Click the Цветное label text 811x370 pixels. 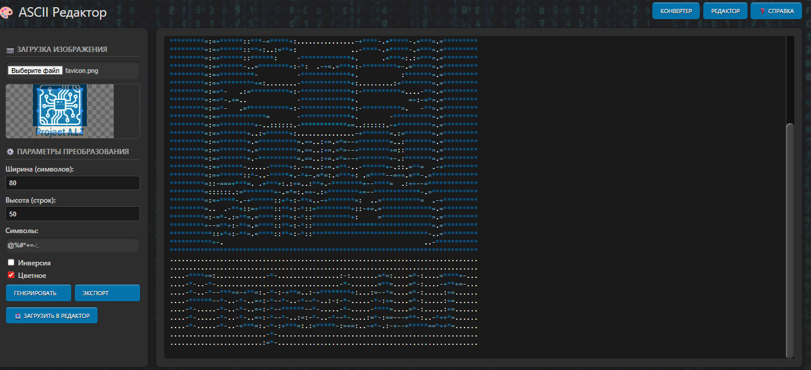tap(32, 276)
